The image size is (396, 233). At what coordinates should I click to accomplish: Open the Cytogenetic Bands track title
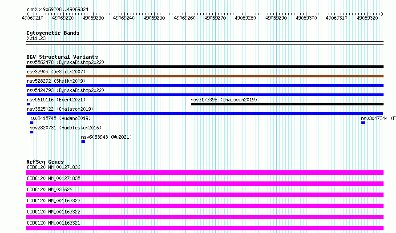tap(53, 33)
